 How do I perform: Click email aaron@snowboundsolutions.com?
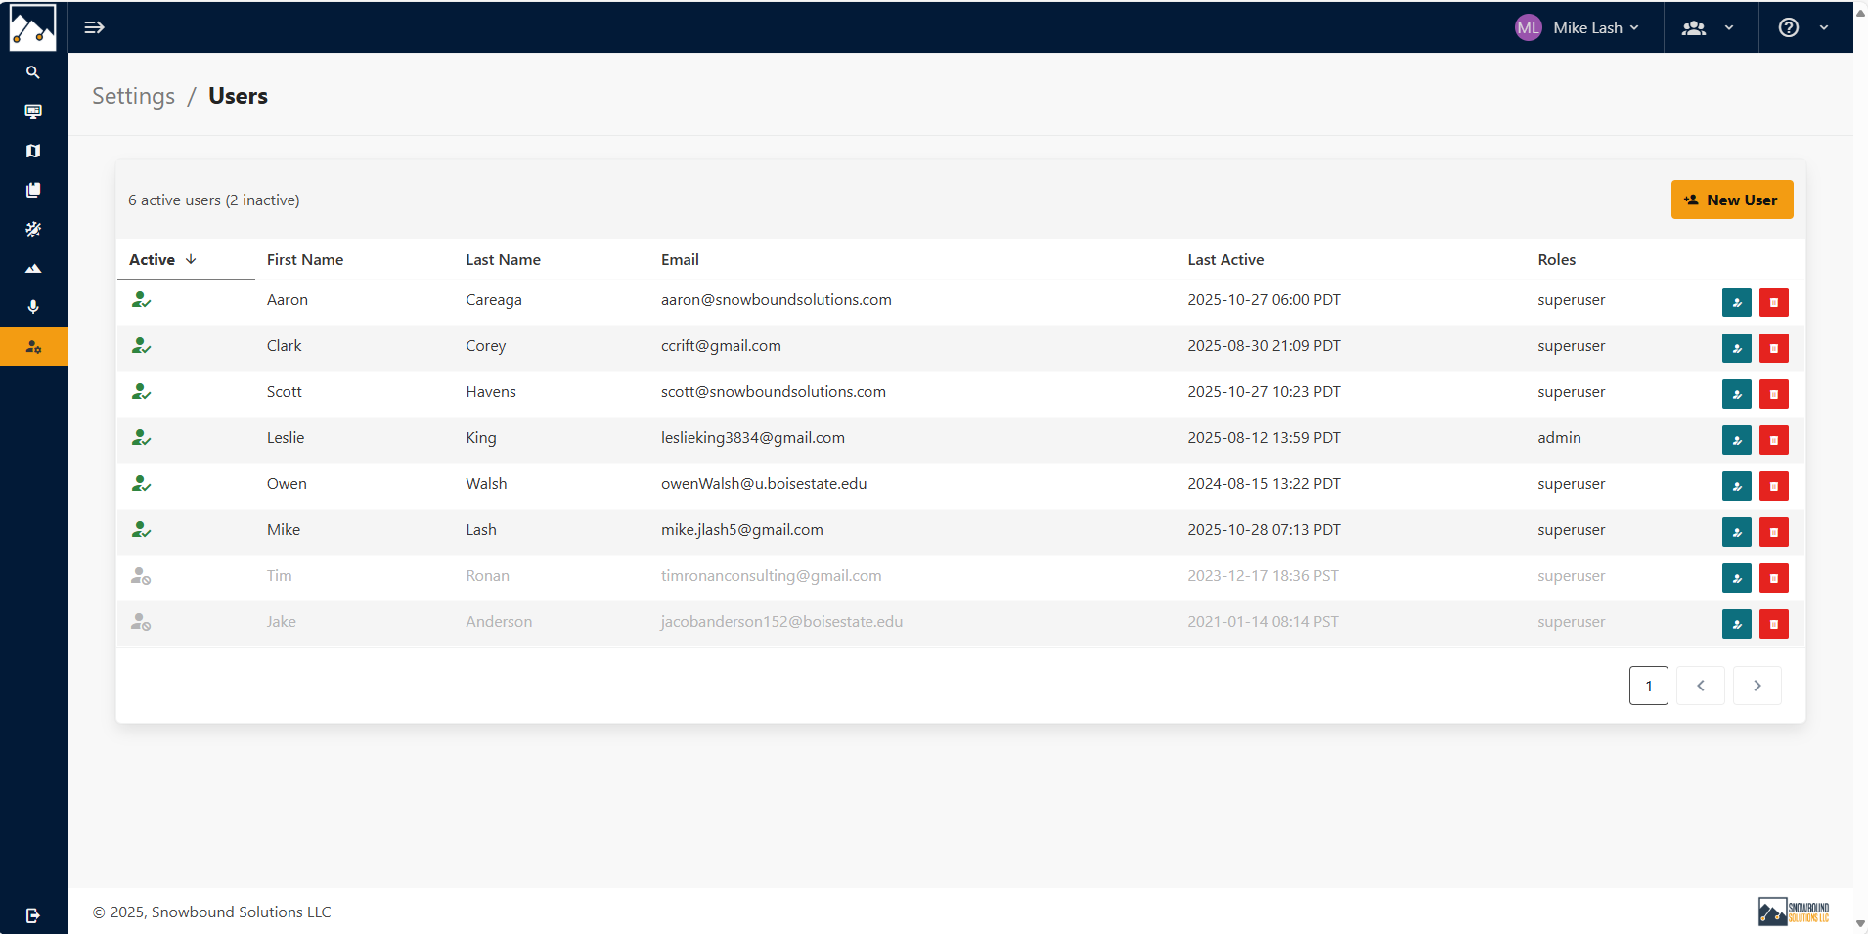coord(776,300)
